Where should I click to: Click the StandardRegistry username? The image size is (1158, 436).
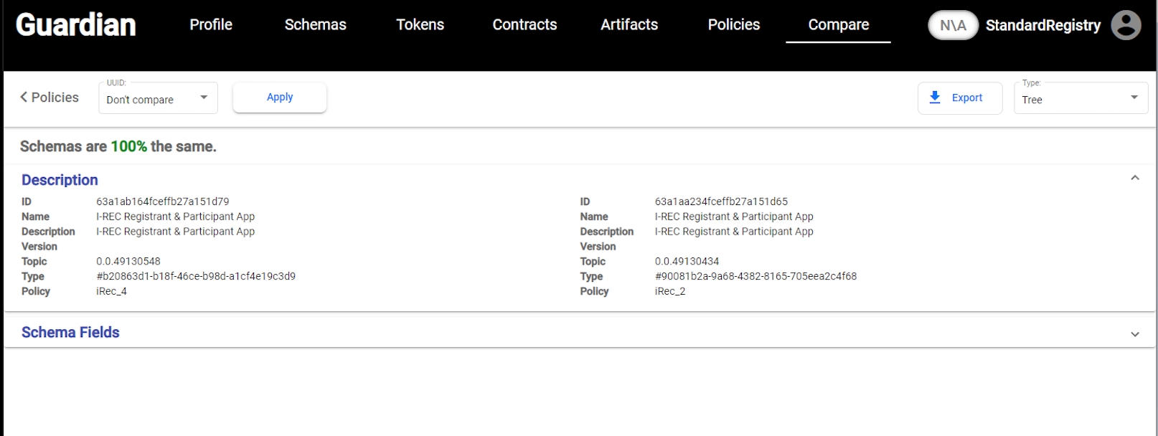[x=1042, y=25]
